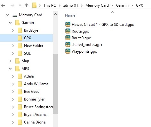Click the Memory Card drive icon
The height and width of the screenshot is (127, 151).
click(x=15, y=16)
